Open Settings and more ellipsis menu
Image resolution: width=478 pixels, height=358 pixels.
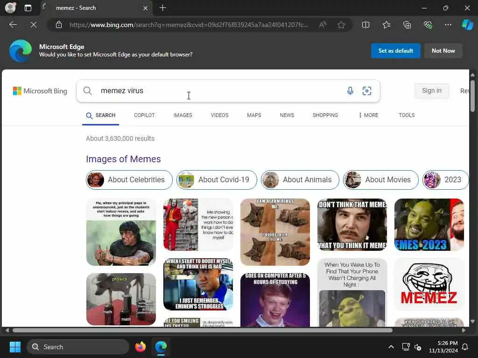pos(448,25)
